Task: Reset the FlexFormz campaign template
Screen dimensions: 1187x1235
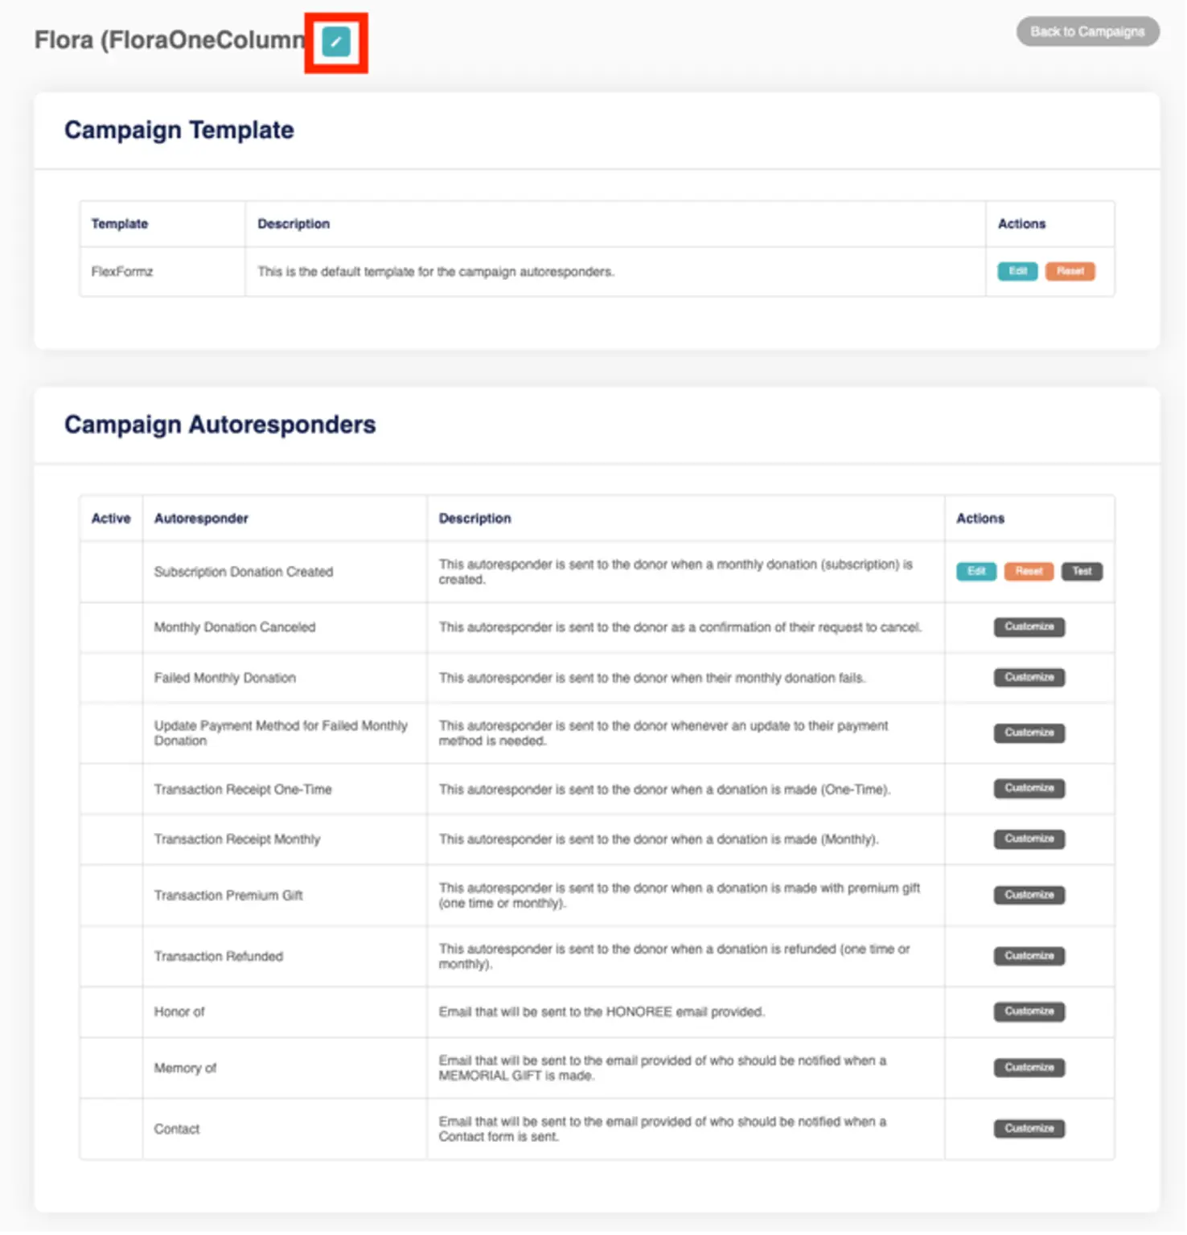Action: [1070, 271]
